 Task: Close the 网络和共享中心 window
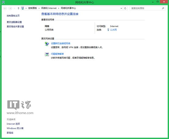click(164, 2)
